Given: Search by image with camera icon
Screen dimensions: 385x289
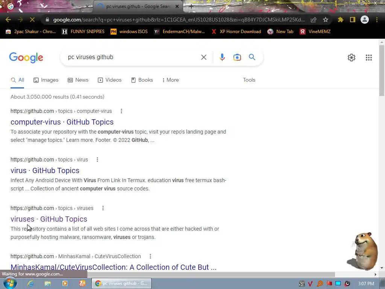Looking at the screenshot, I should pos(237,57).
